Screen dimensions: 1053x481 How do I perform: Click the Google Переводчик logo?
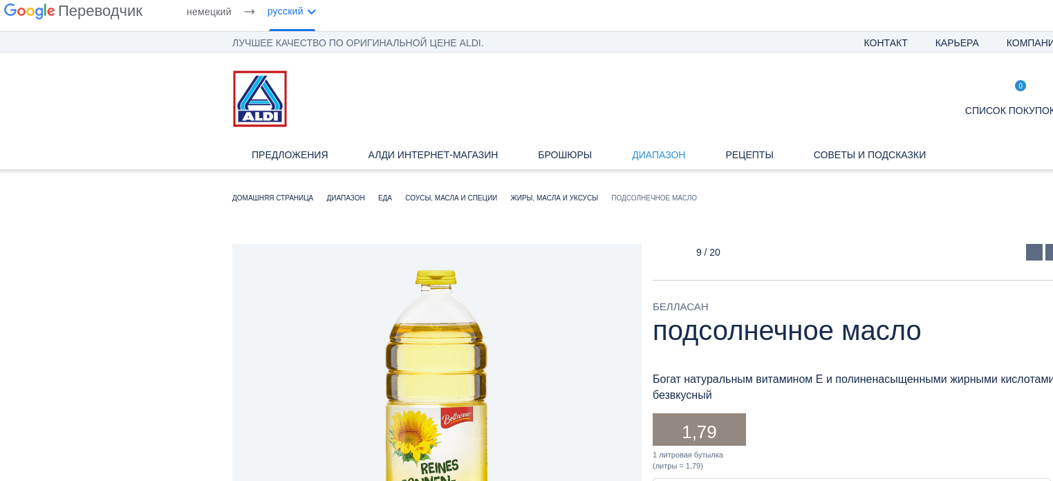click(73, 11)
